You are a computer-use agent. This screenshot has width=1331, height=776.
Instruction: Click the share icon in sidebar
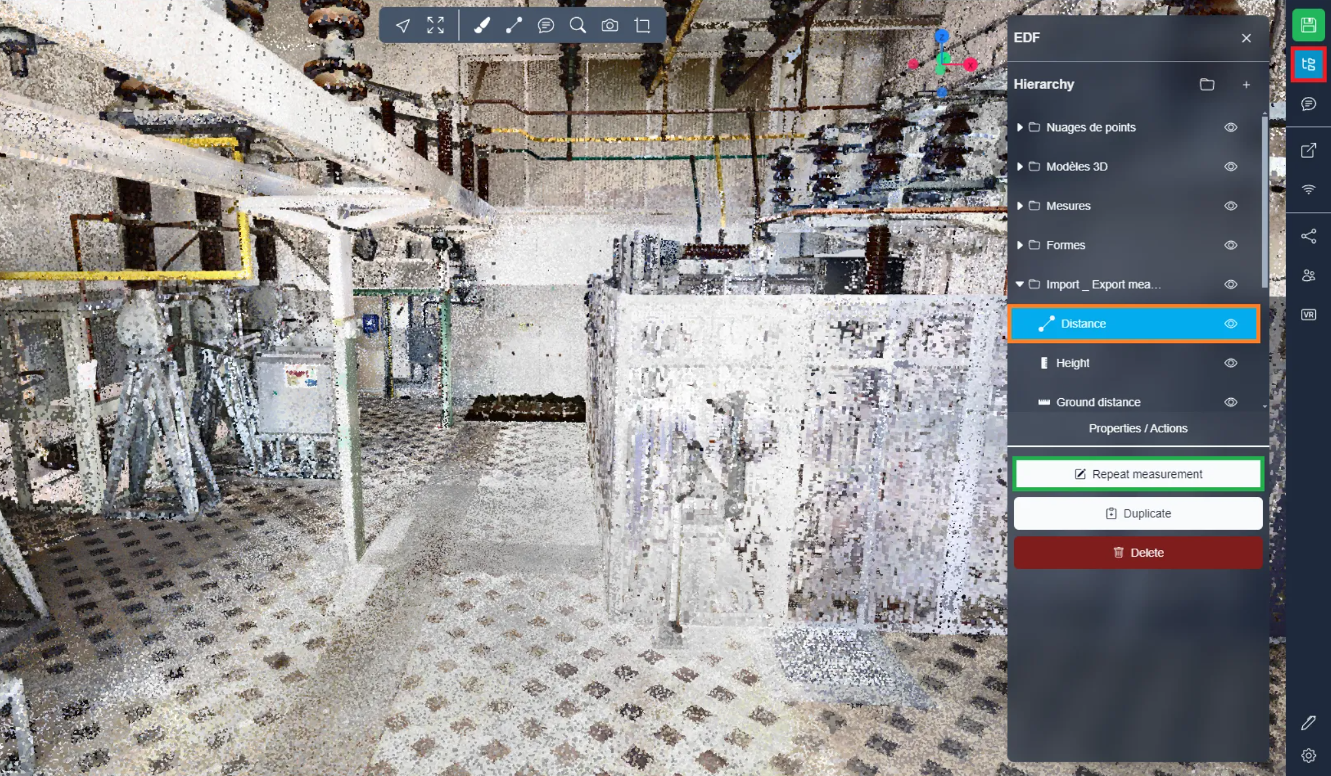[1308, 236]
